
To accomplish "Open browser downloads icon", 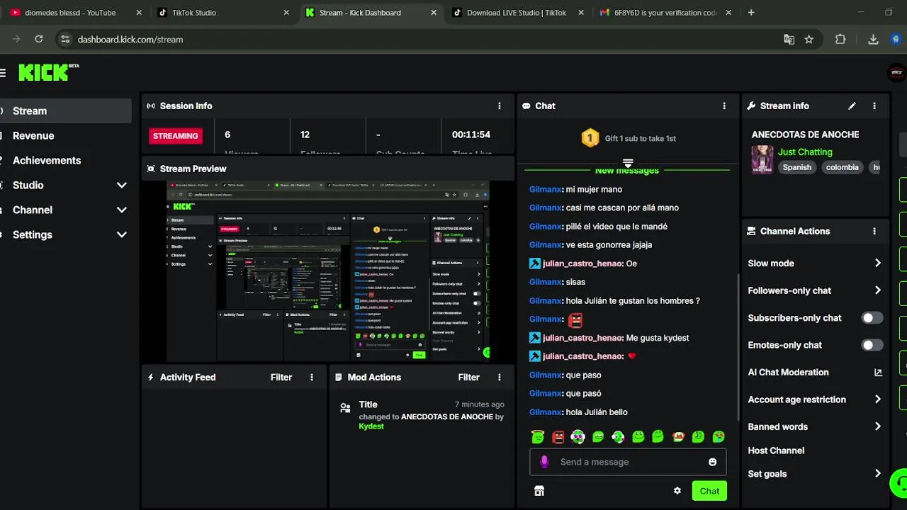I will 873,40.
